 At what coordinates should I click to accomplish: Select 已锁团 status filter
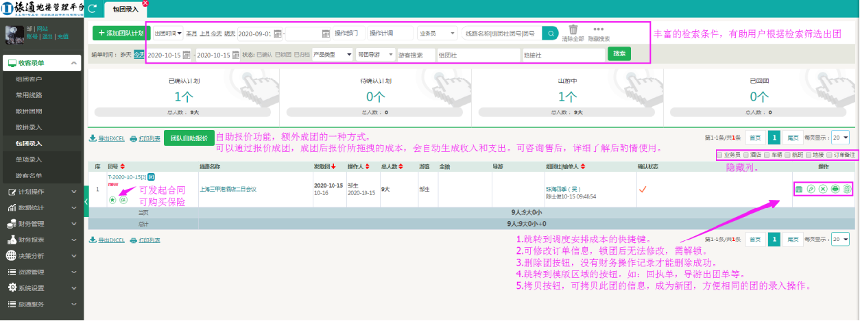pos(283,54)
